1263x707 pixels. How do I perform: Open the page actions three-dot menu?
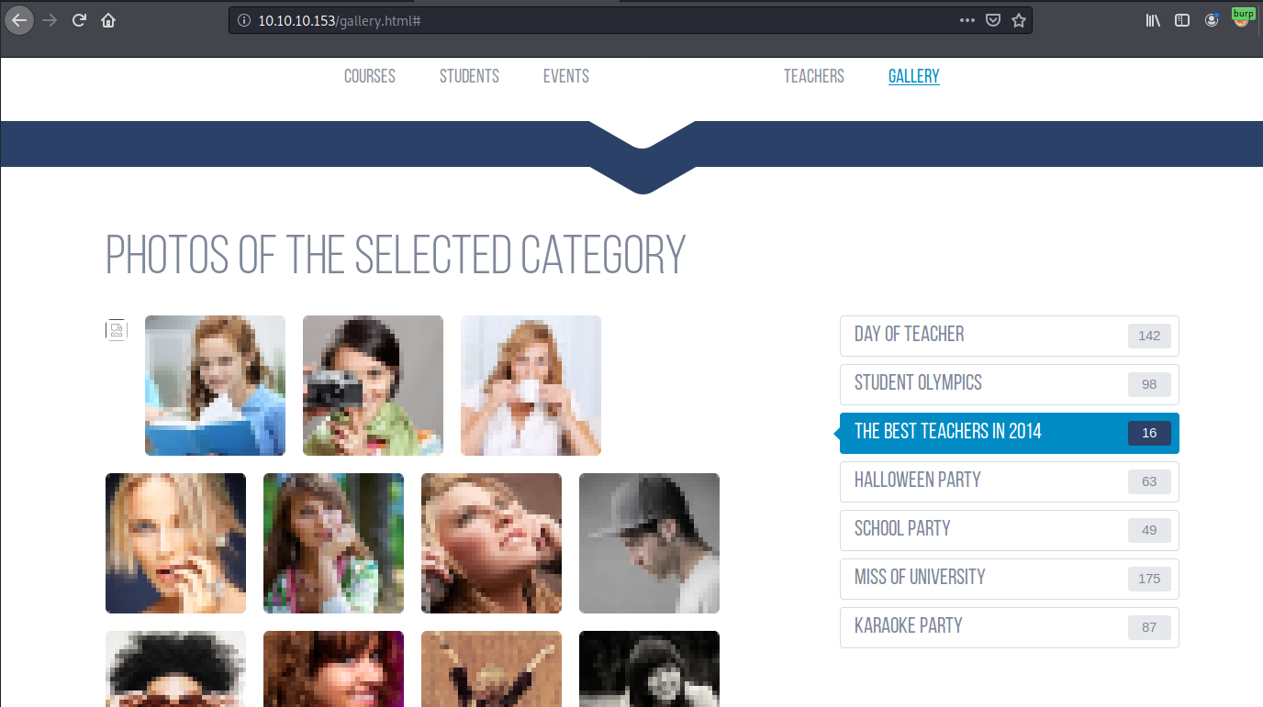tap(967, 20)
